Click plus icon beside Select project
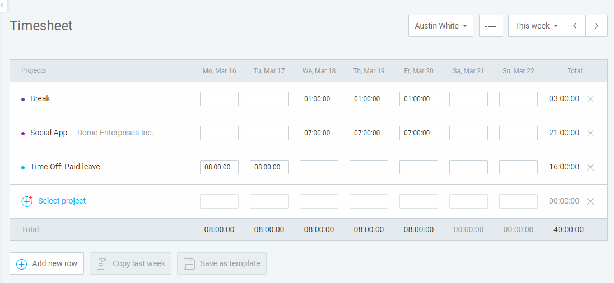 click(x=27, y=201)
